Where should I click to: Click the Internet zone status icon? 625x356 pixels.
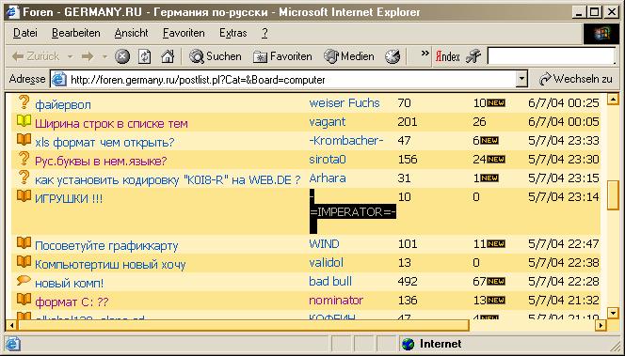click(408, 344)
